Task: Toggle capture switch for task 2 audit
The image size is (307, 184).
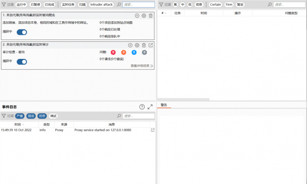Action: [22, 62]
